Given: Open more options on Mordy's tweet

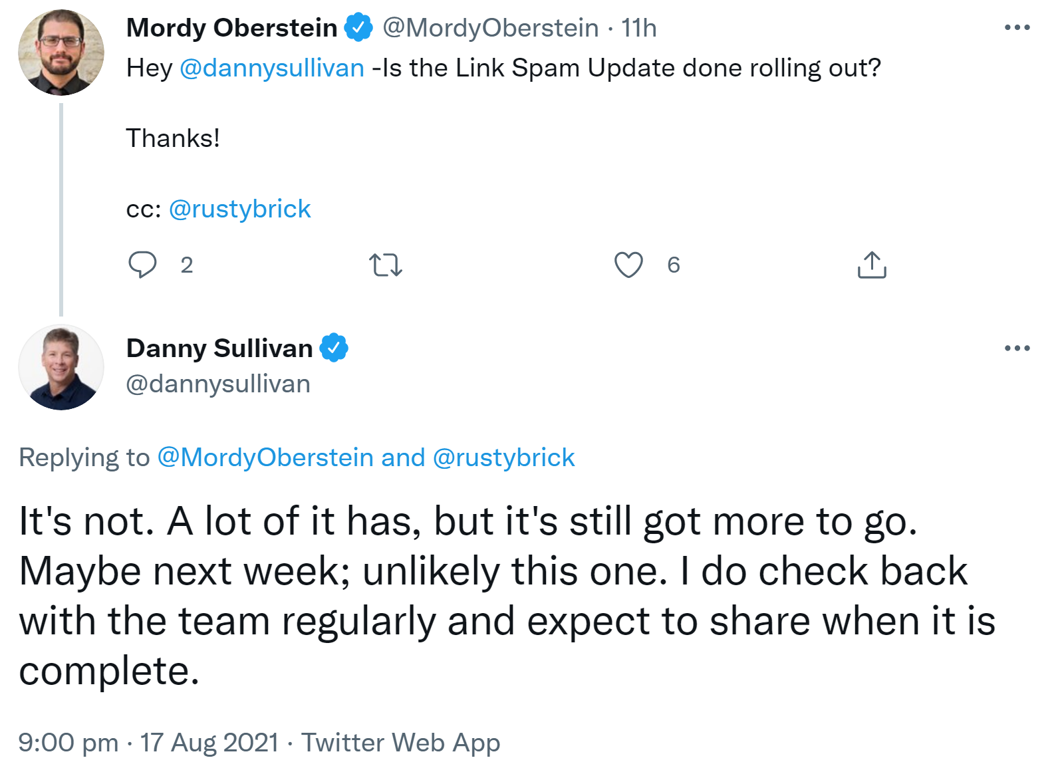Looking at the screenshot, I should (1017, 28).
